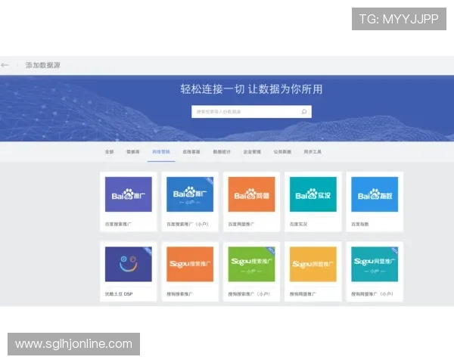Switch to the 公共数据 tab
Image resolution: width=454 pixels, height=363 pixels.
[x=282, y=152]
